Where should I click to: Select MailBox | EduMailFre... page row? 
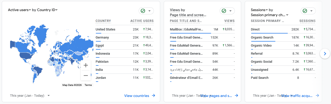coord(202,29)
